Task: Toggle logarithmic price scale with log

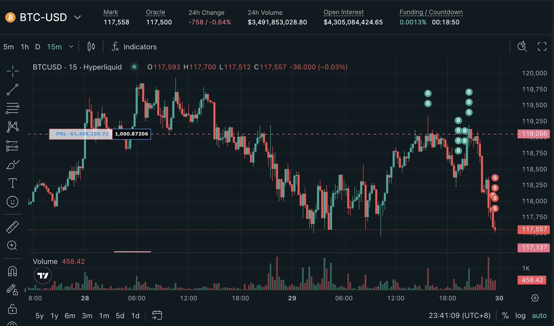Action: 520,315
